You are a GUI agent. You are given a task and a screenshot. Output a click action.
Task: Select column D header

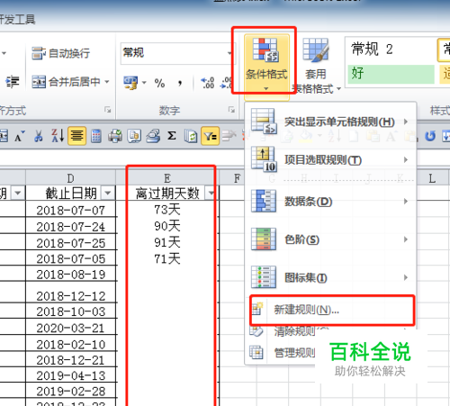click(x=71, y=178)
